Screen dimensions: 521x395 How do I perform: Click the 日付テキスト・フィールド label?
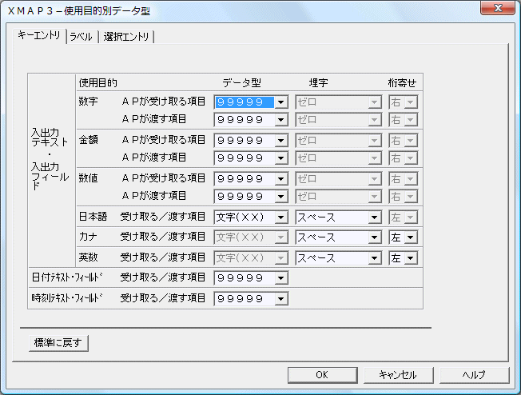click(x=67, y=277)
